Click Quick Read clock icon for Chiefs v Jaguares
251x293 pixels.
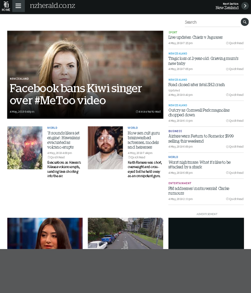click(x=227, y=43)
